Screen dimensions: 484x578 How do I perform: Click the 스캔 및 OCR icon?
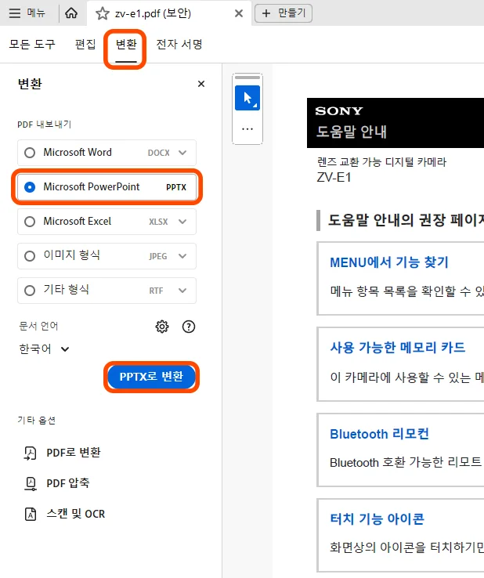(31, 514)
